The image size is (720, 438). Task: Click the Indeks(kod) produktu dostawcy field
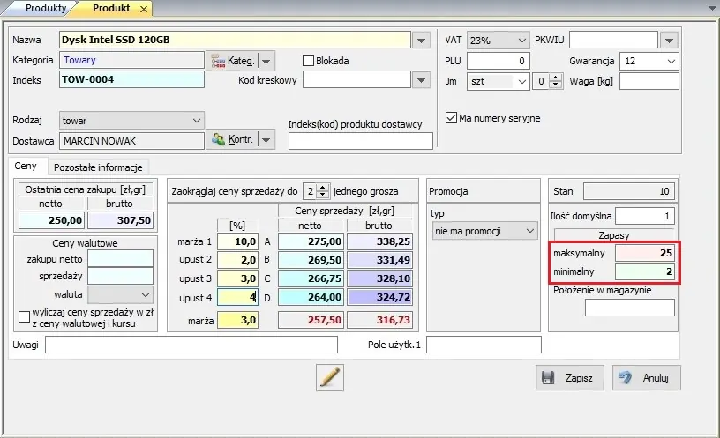(361, 141)
